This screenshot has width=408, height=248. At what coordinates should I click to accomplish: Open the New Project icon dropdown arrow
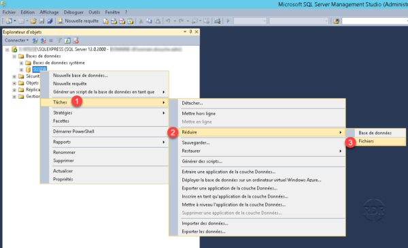coord(15,21)
